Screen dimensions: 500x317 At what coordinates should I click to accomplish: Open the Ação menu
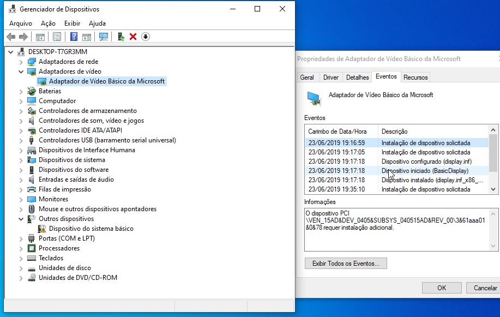[x=48, y=23]
